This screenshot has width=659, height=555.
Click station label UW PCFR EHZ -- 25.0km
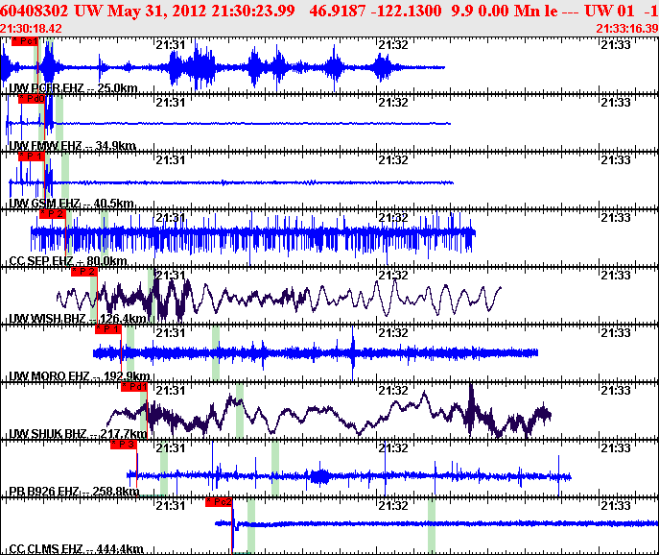coord(73,88)
